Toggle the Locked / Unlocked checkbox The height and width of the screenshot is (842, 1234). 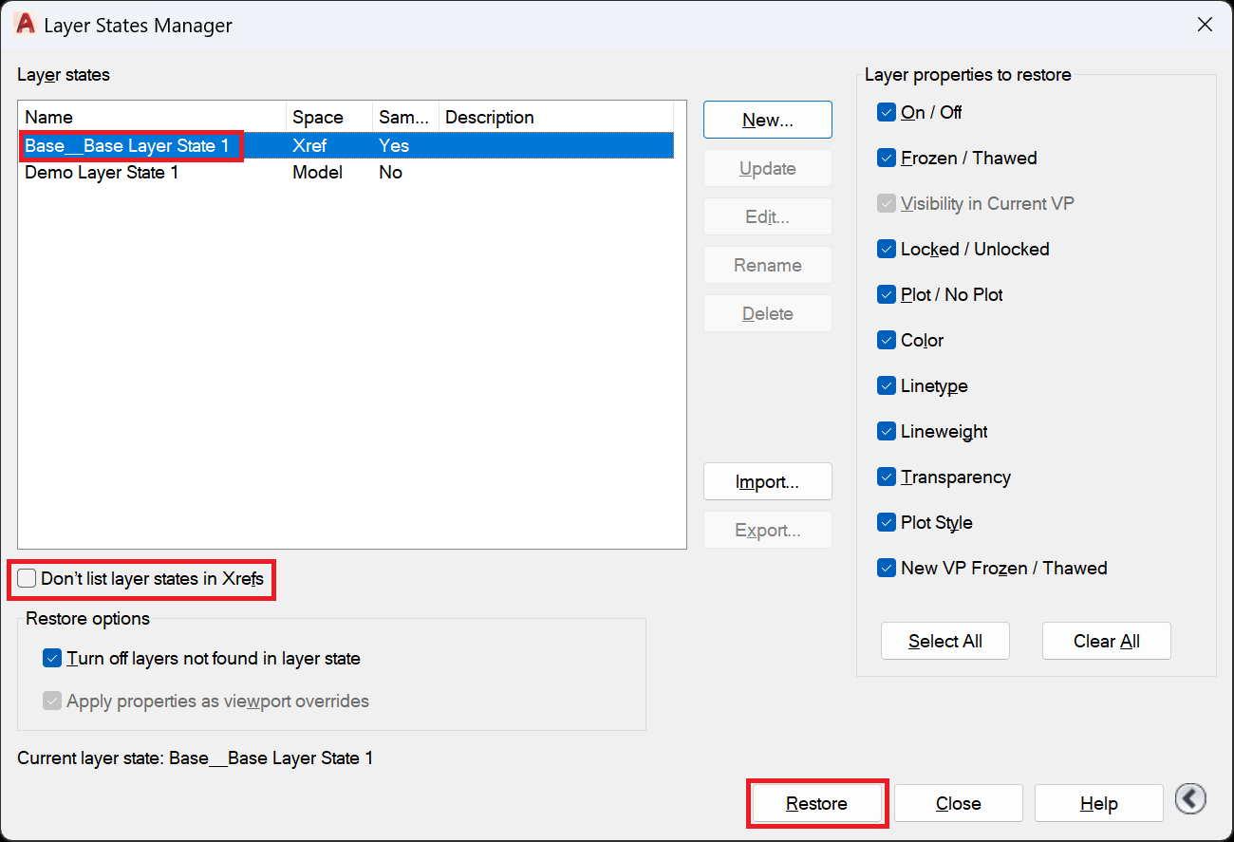887,250
